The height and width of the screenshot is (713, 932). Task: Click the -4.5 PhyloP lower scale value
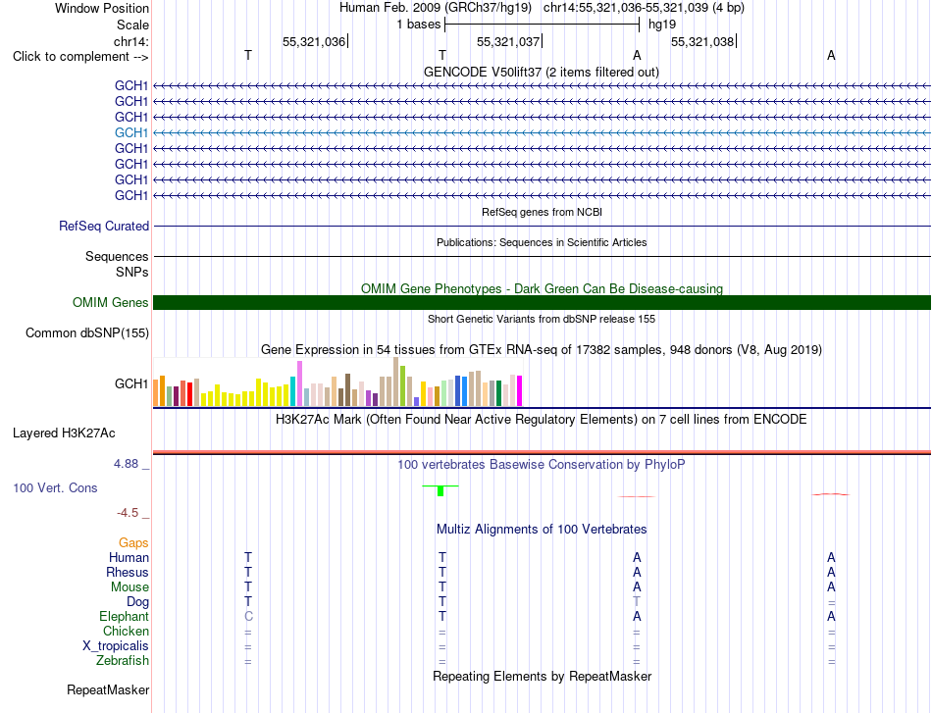click(x=128, y=513)
